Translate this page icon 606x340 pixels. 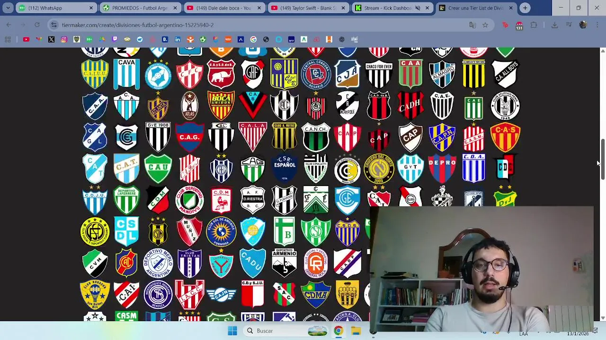click(472, 25)
